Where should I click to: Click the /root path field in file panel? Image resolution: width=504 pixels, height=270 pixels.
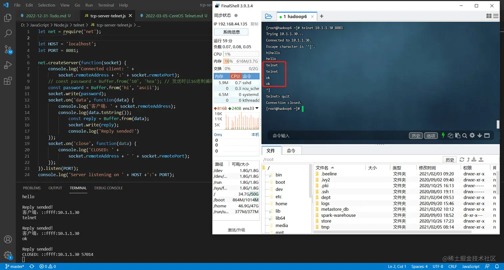[x=352, y=160]
